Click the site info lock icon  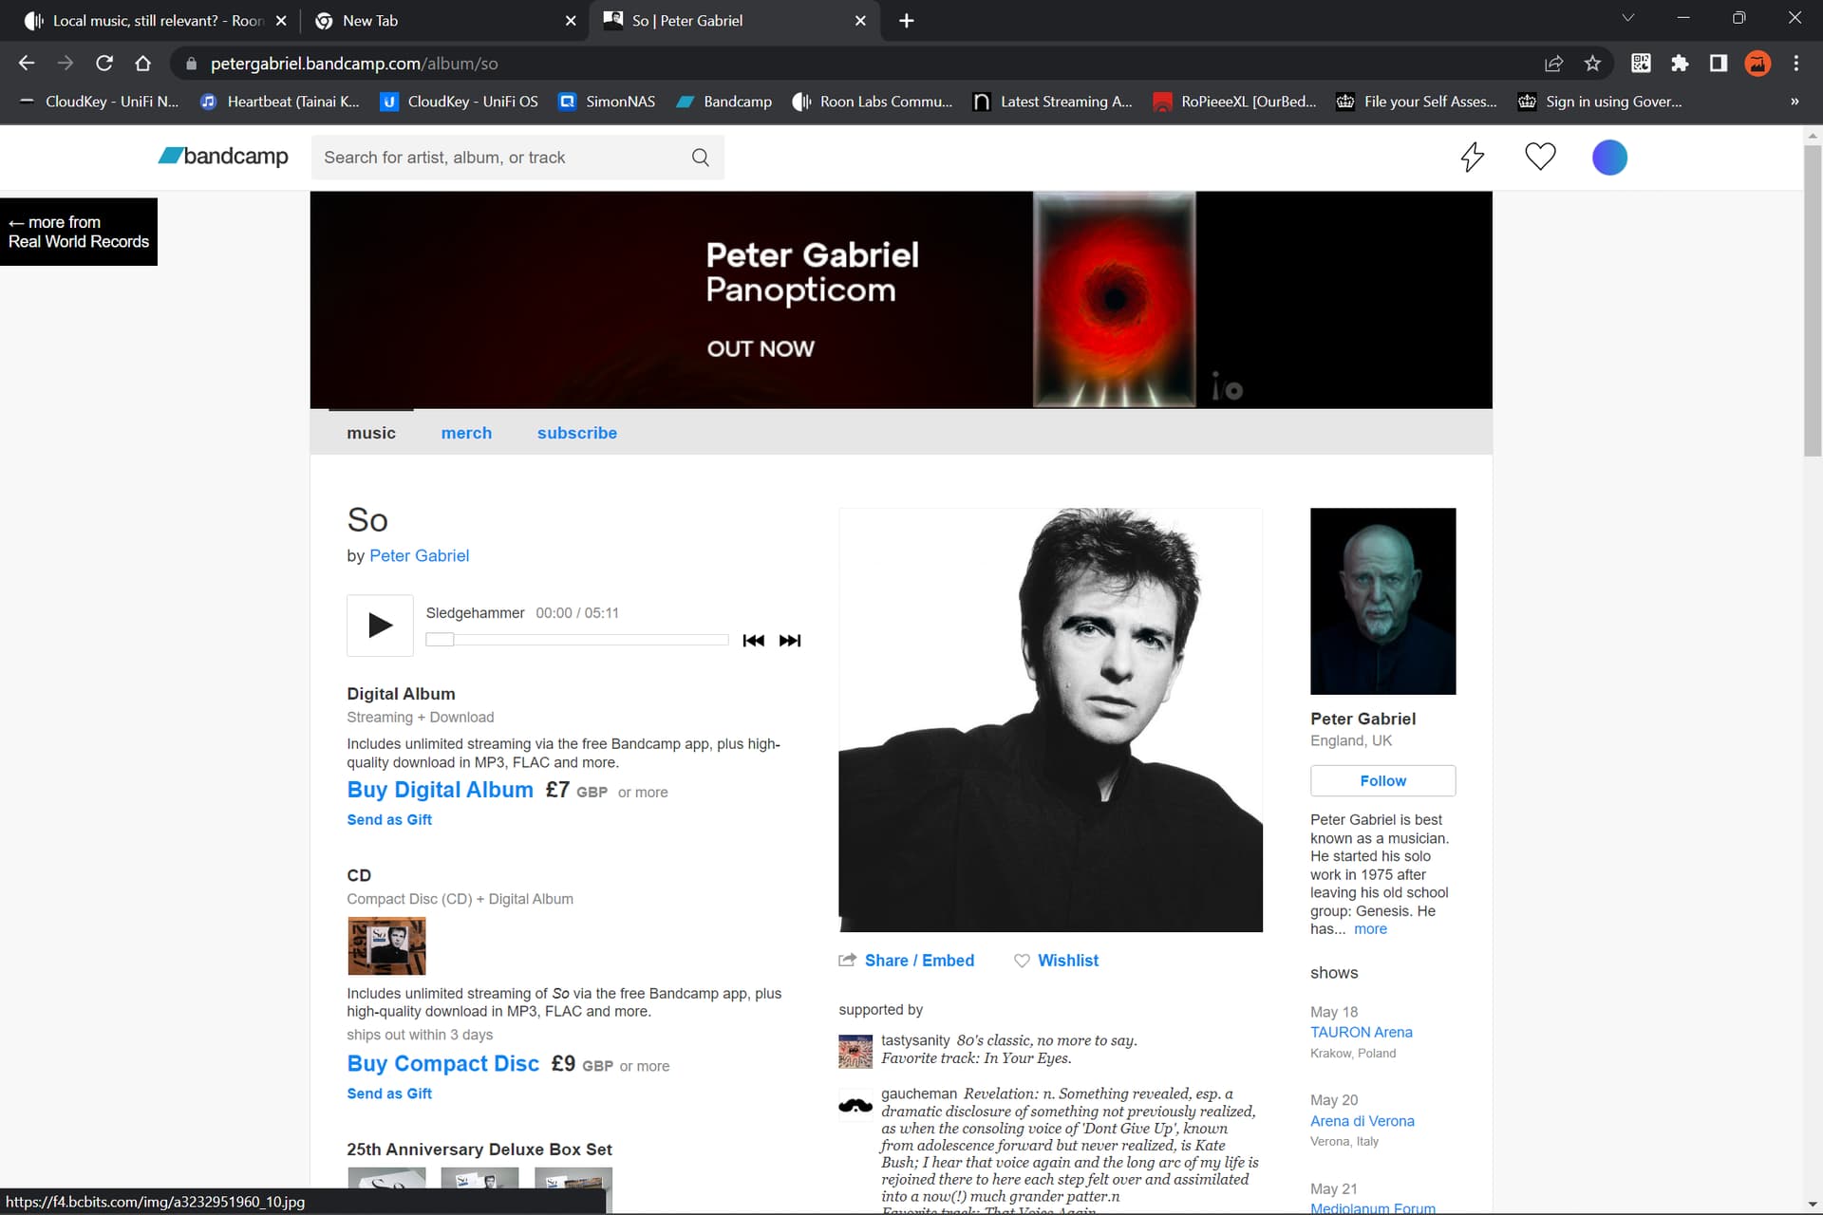pos(191,64)
